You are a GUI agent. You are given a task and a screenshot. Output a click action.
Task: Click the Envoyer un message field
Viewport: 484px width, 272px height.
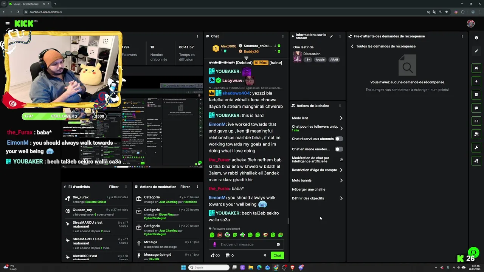[x=246, y=244]
